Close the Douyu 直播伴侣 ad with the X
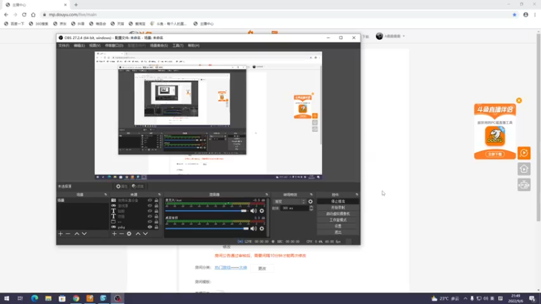 point(519,101)
